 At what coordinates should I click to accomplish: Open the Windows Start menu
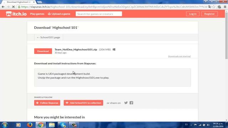click(x=5, y=125)
